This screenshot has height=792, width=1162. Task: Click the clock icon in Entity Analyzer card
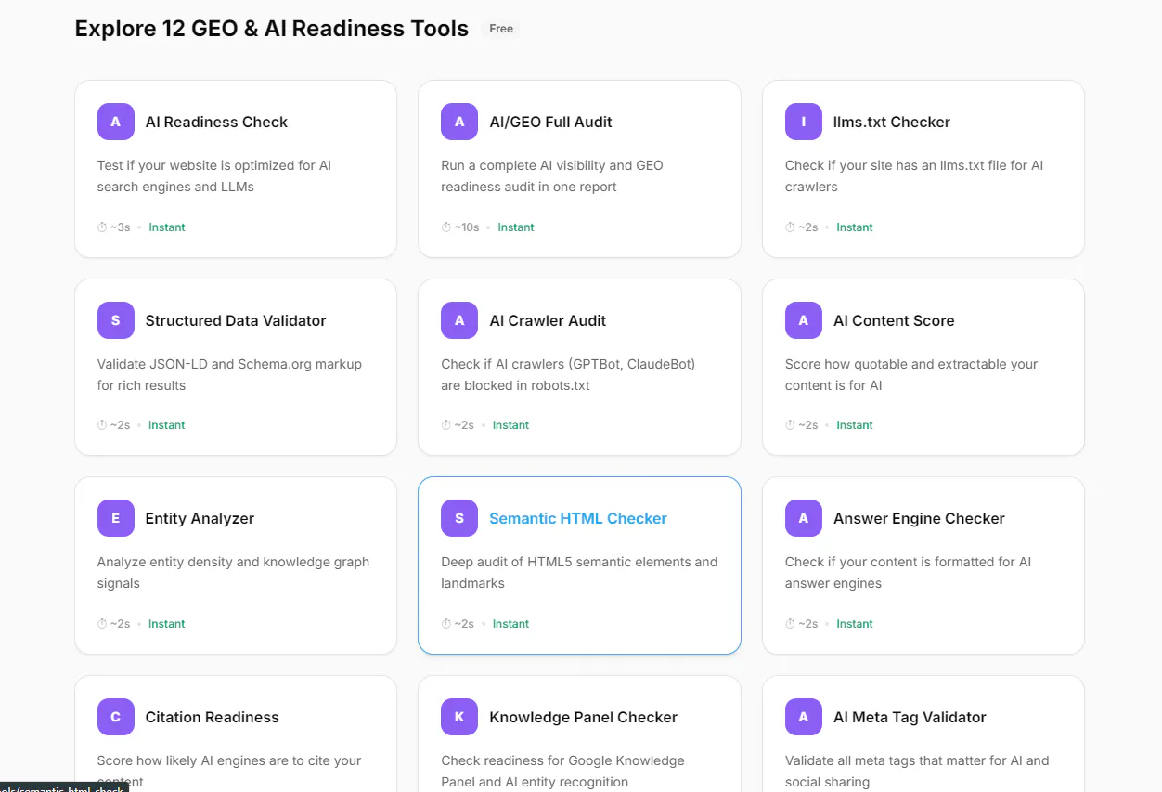102,624
